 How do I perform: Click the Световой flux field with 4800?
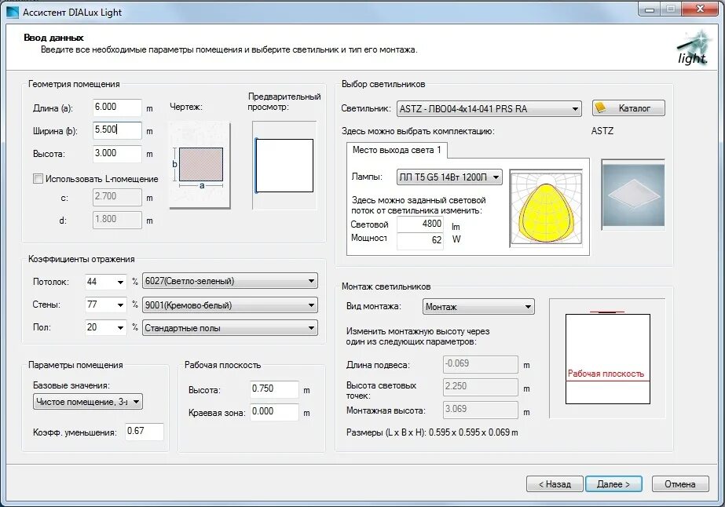(x=420, y=224)
